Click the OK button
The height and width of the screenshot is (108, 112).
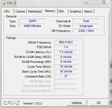point(99,103)
